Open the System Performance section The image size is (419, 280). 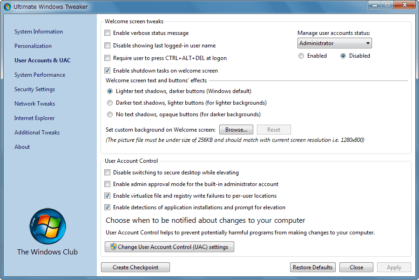click(x=40, y=75)
